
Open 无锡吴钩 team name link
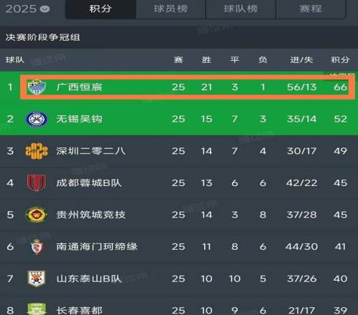[x=79, y=119]
